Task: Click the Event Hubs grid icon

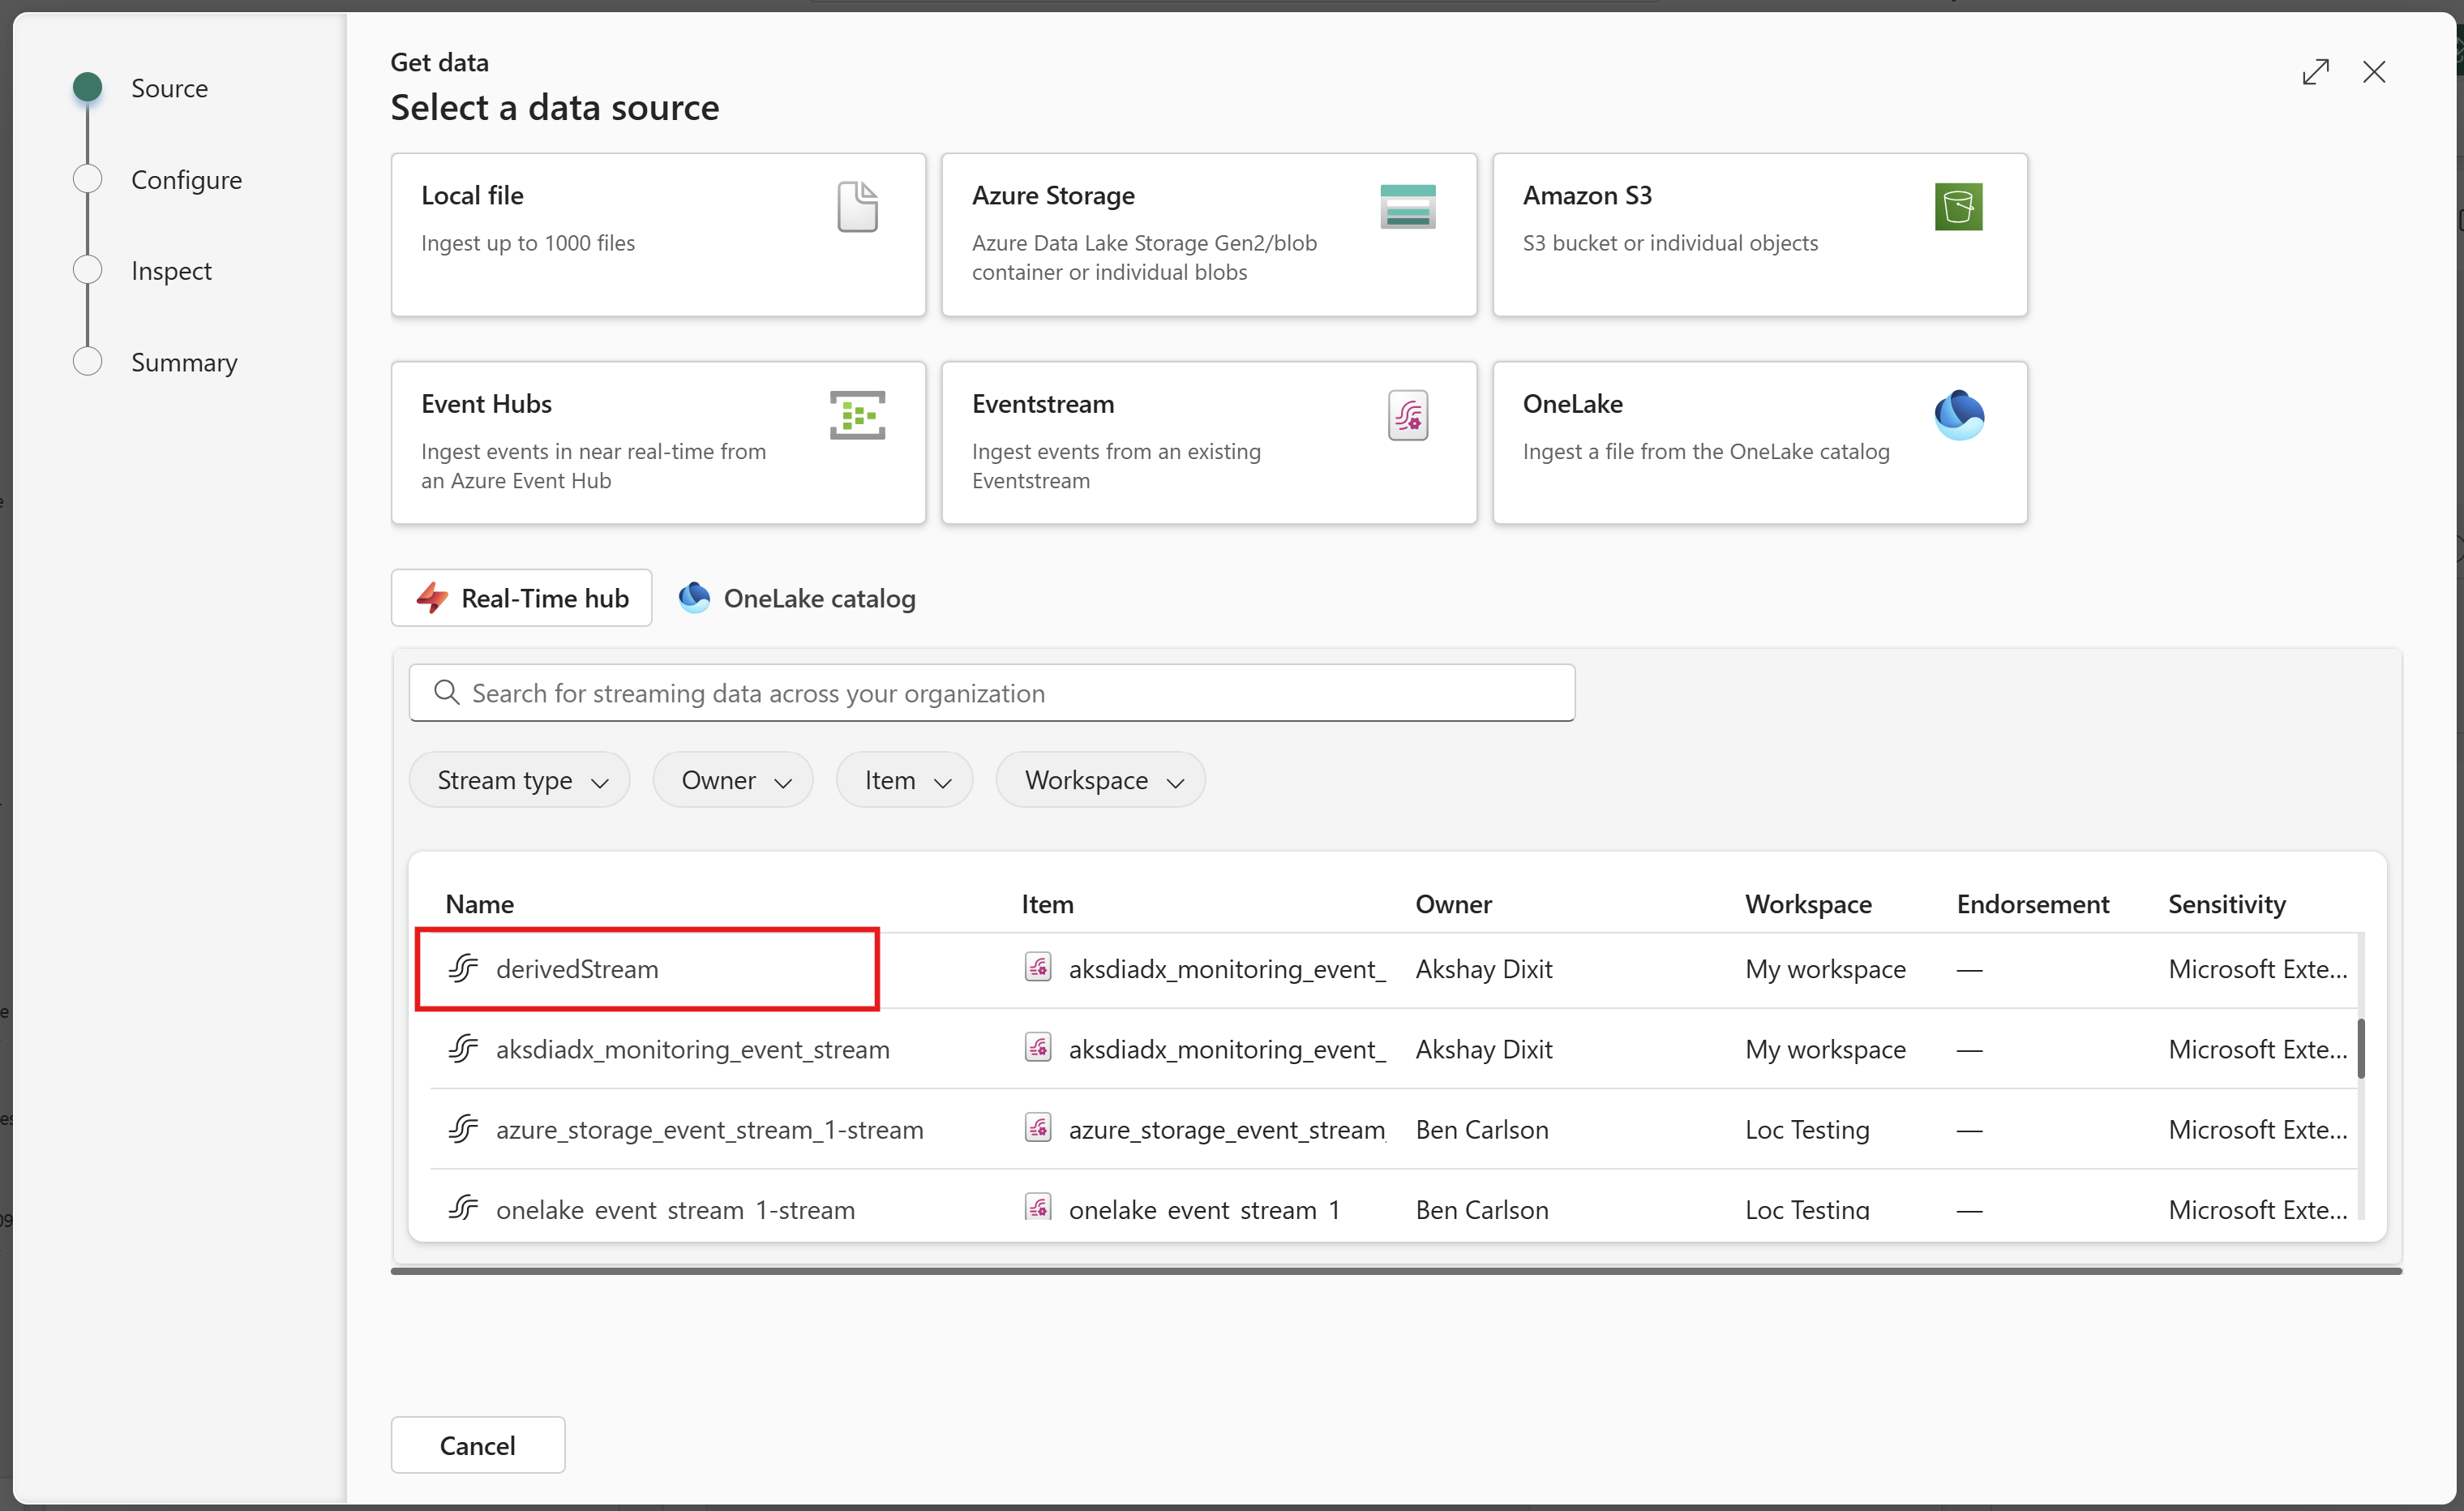Action: click(x=857, y=415)
